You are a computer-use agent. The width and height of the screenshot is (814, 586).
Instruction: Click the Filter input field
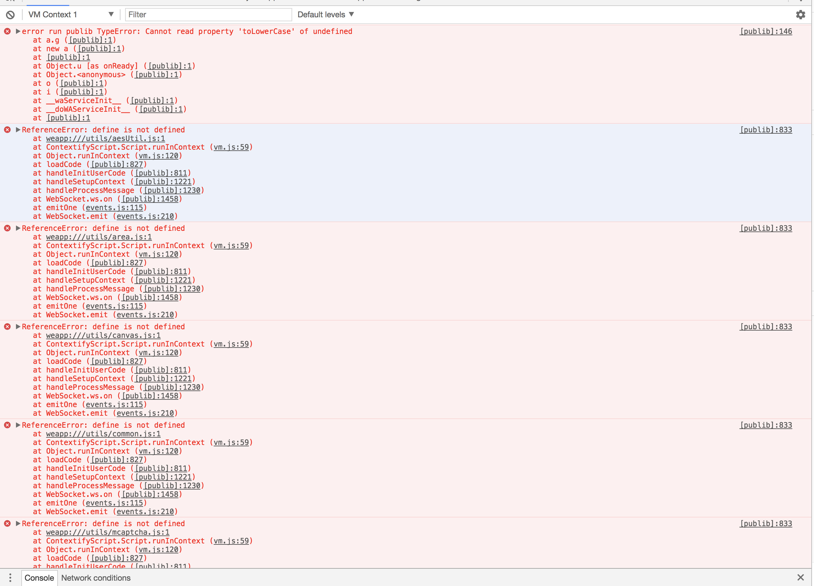[208, 15]
